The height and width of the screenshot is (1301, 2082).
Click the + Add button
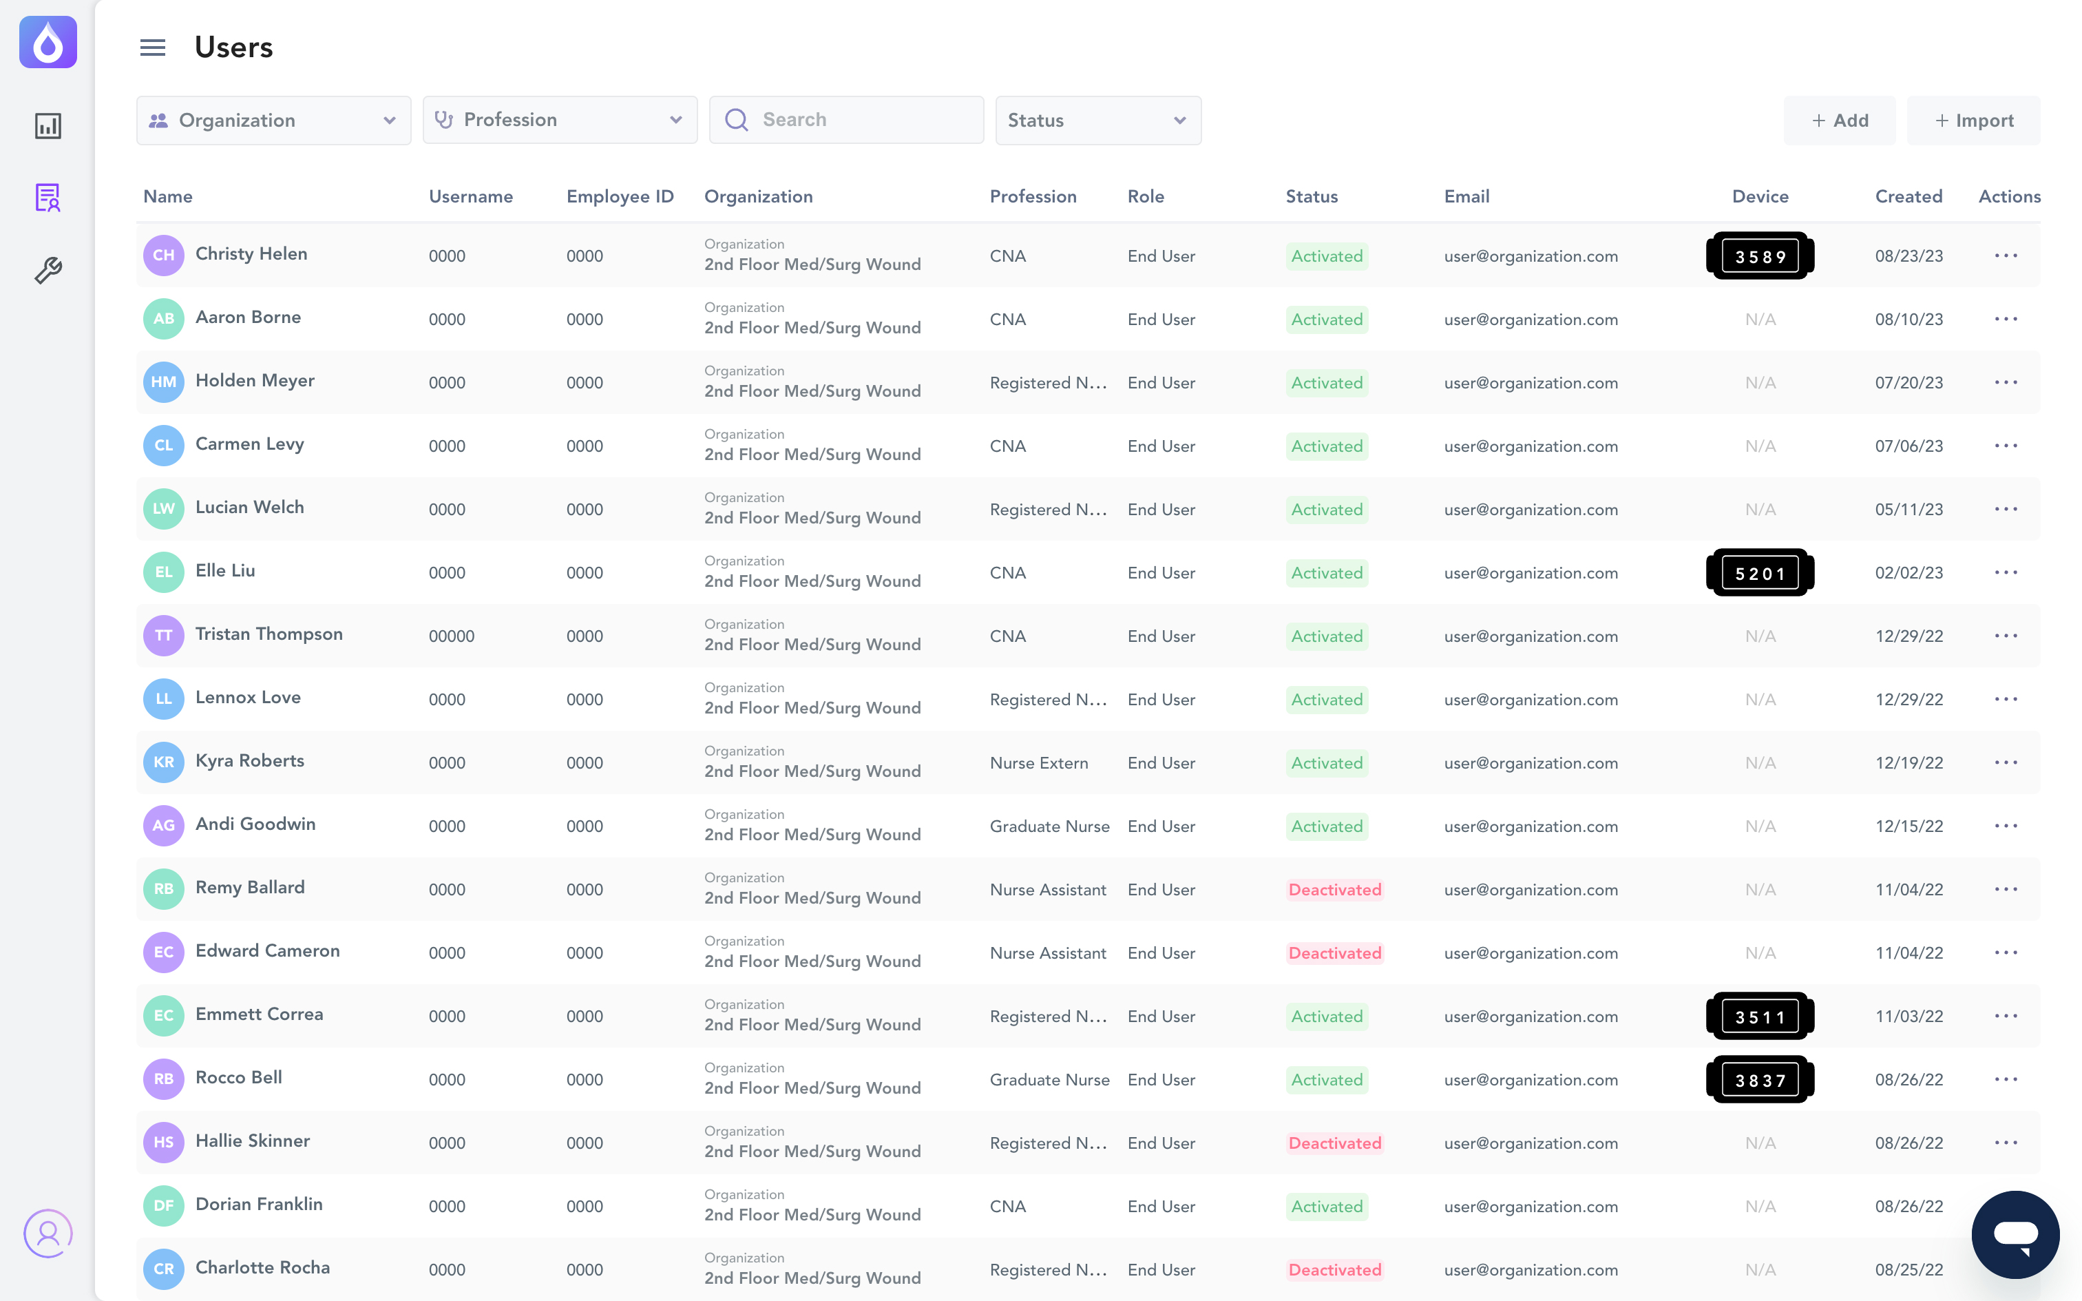(x=1840, y=121)
